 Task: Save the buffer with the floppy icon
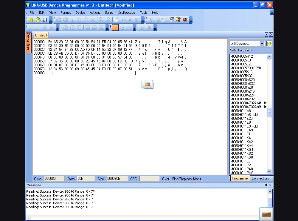click(x=45, y=20)
